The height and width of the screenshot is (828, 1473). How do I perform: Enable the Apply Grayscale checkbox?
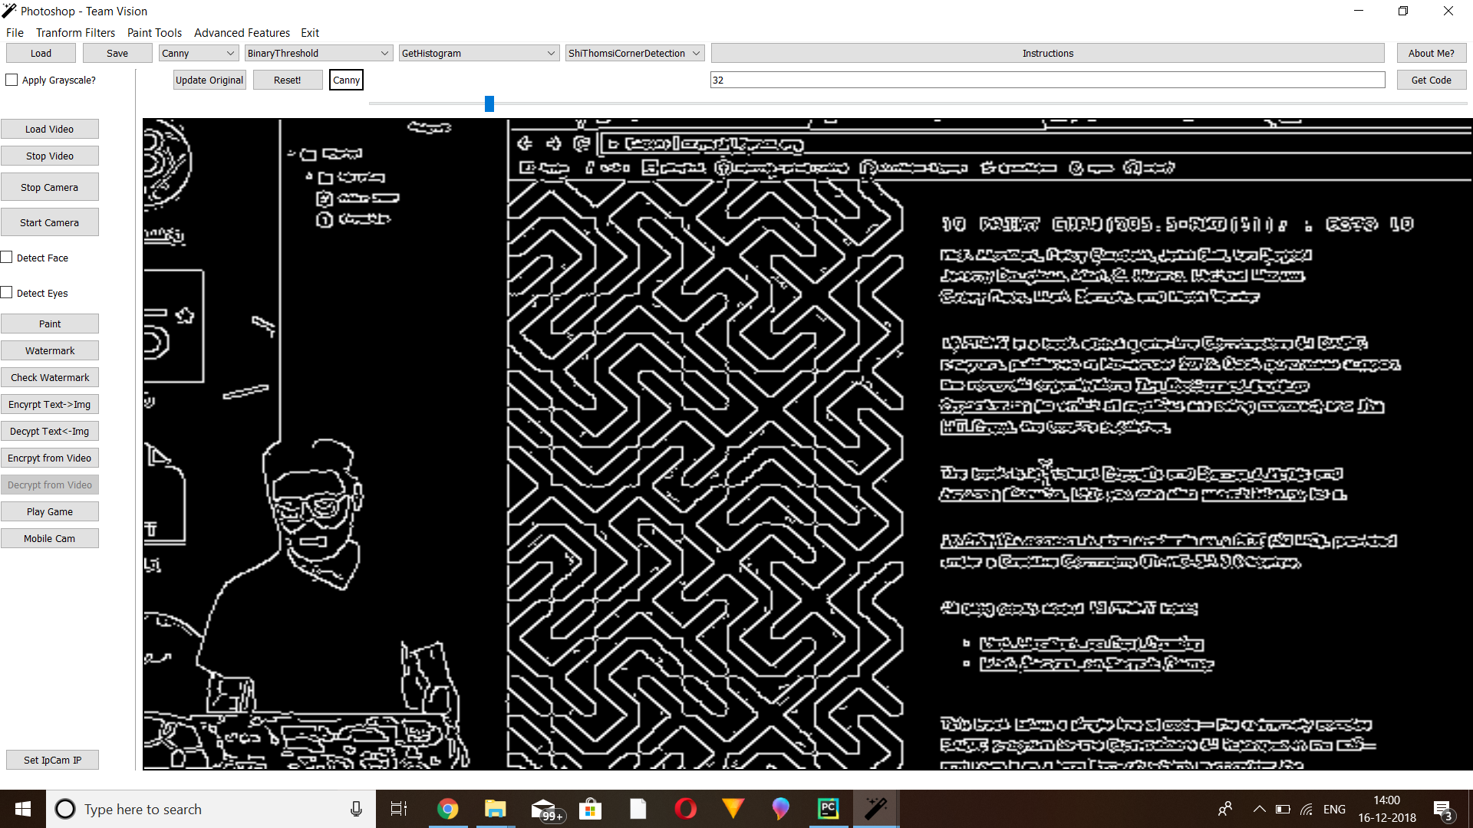(x=12, y=80)
